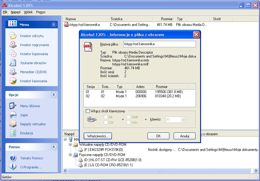260x181 pixels.
Task: Click the Napędy wirtualne stack icon
Action: click(x=13, y=124)
